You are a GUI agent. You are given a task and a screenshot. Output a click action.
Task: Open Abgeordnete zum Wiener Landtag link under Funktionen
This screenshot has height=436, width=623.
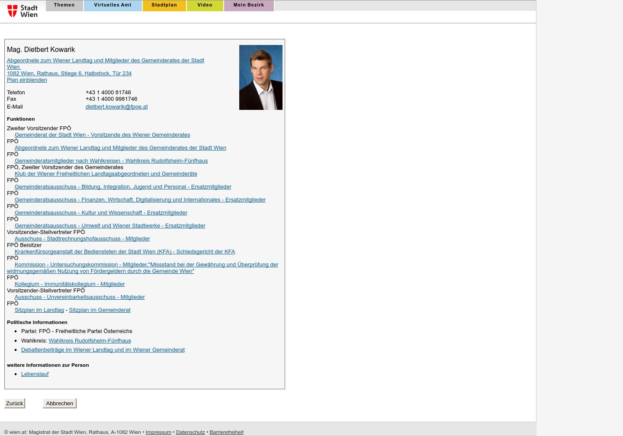[120, 148]
